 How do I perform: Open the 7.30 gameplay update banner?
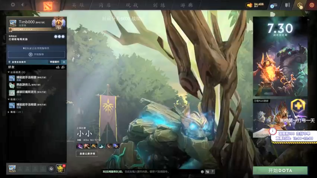(x=280, y=56)
